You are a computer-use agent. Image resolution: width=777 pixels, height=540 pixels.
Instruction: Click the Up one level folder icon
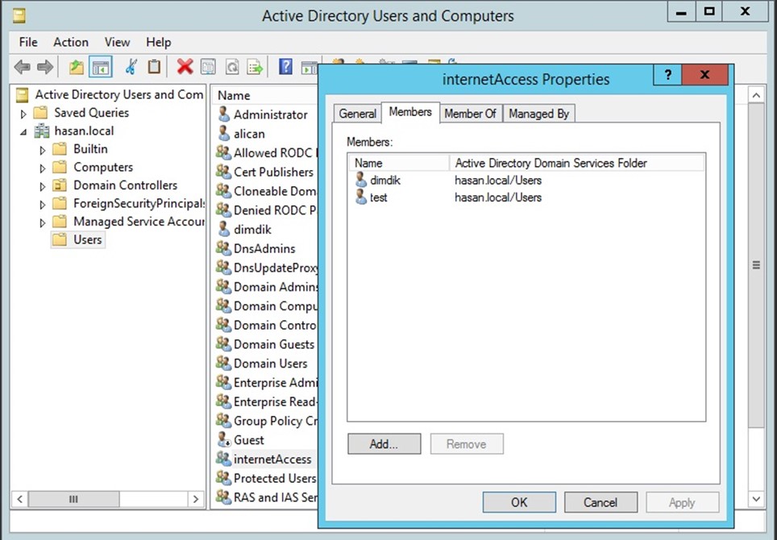pos(77,67)
